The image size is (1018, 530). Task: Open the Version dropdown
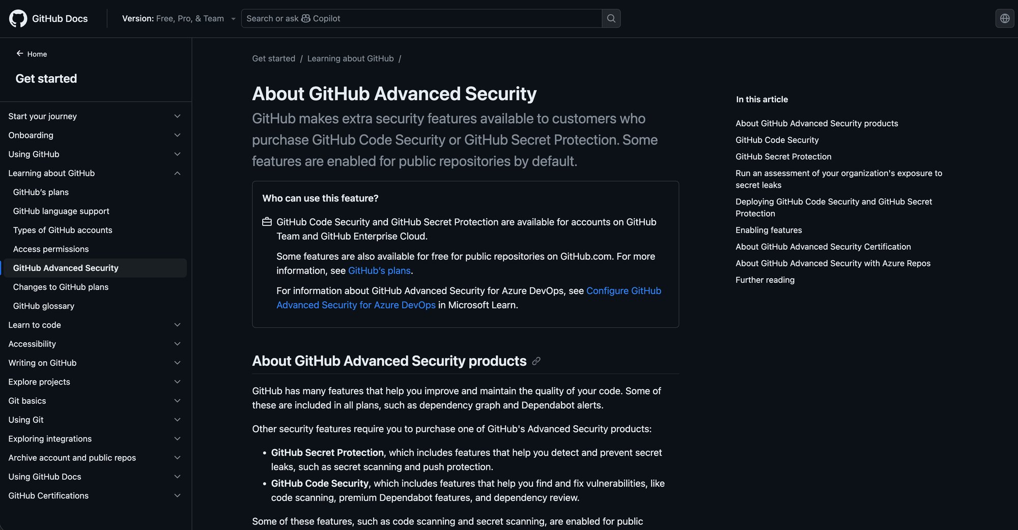tap(178, 18)
